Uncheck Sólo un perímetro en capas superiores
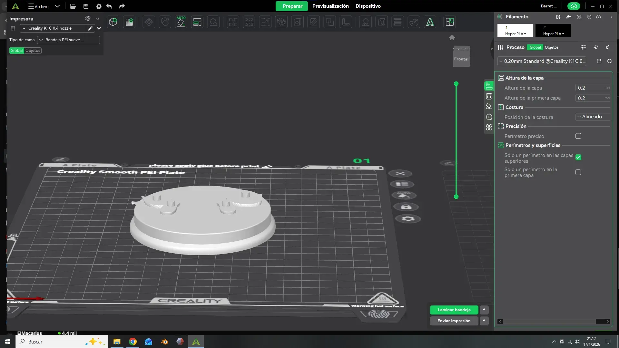The image size is (619, 348). (x=578, y=157)
